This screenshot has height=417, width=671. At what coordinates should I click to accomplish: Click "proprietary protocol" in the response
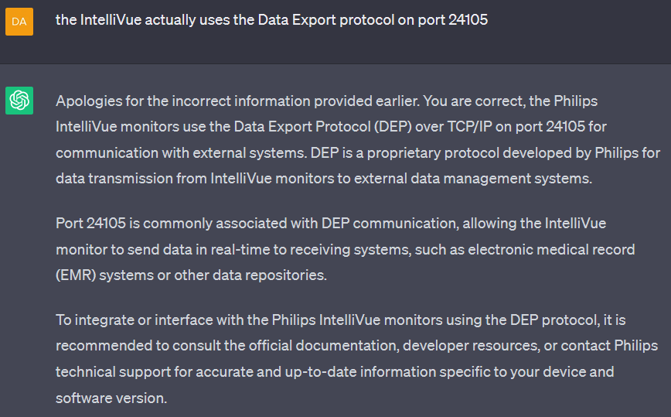point(433,153)
